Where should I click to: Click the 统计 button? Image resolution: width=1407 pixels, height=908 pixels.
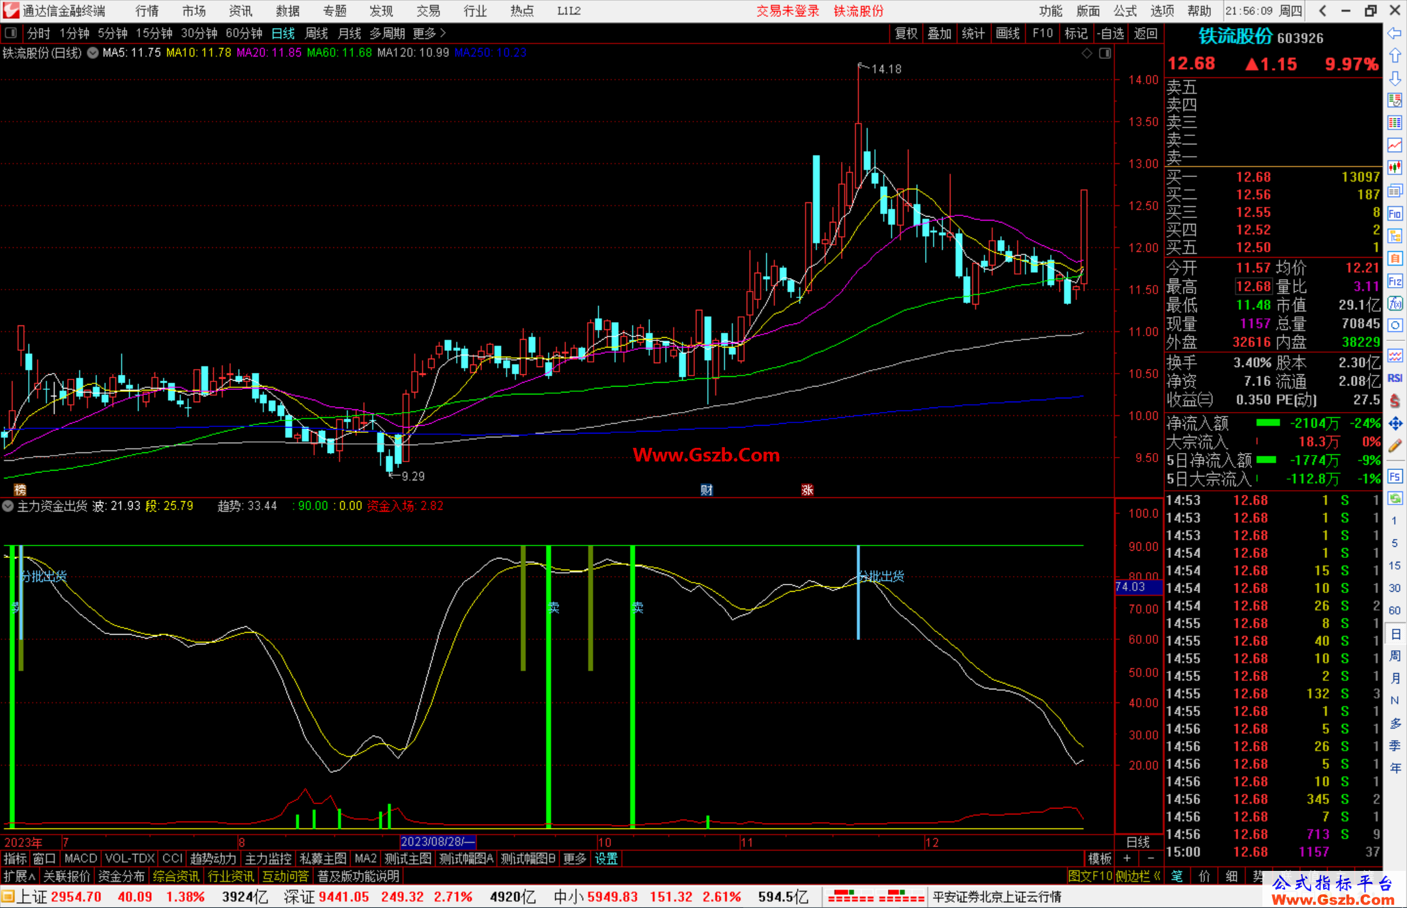coord(974,33)
